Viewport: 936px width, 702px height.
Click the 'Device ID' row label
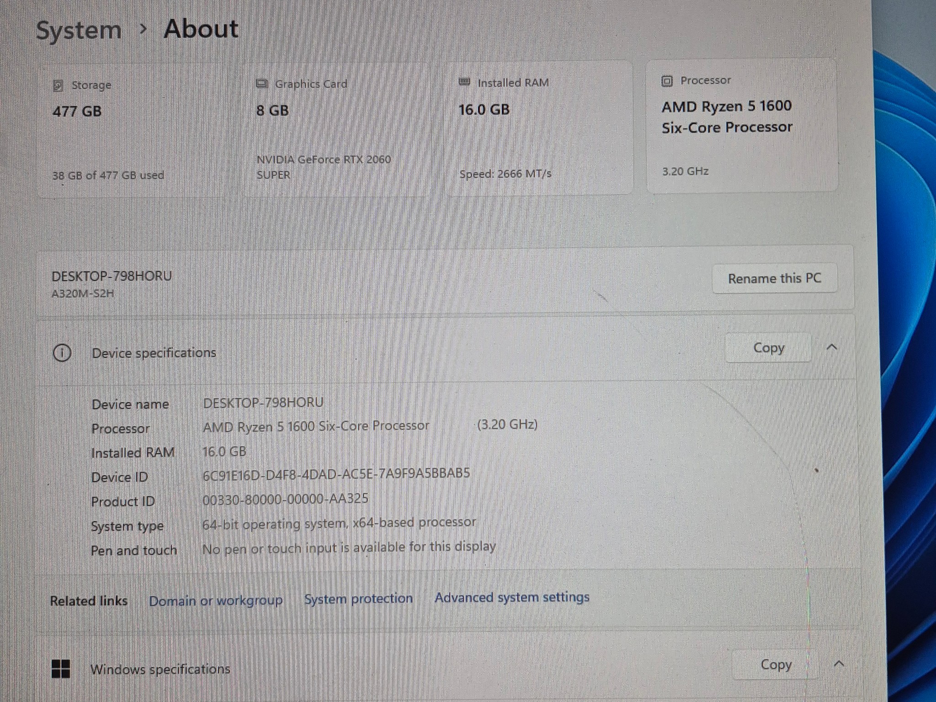click(x=120, y=478)
